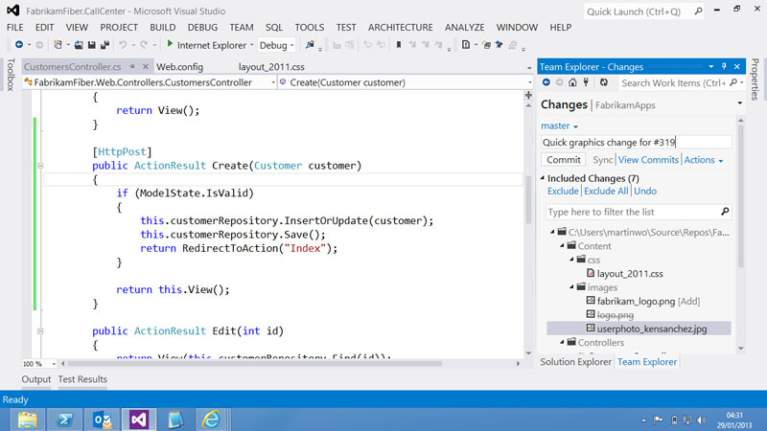Viewport: 767px width, 431px height.
Task: Go back in Team Explorer
Action: pos(546,82)
